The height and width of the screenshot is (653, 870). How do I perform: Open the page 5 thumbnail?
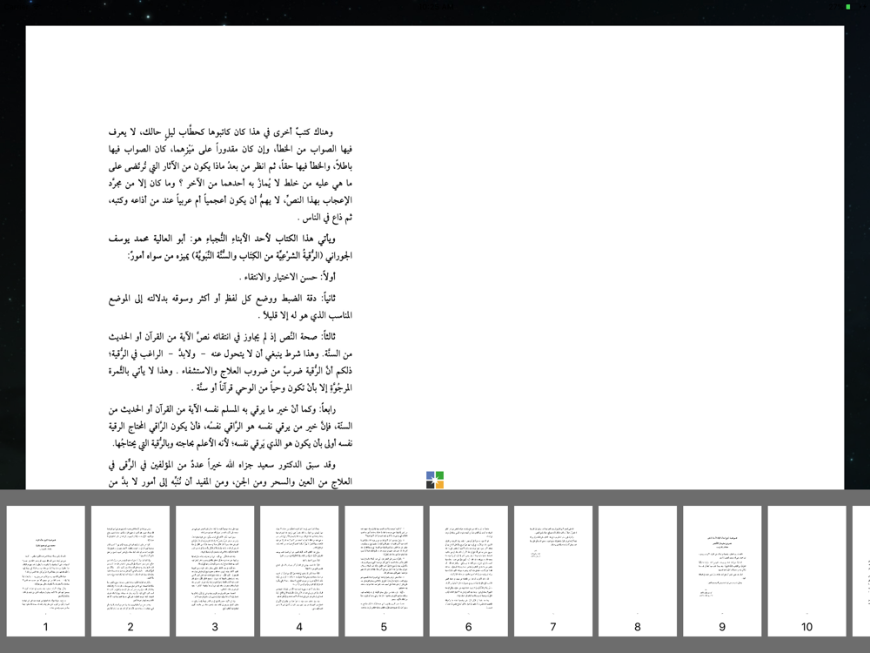click(x=384, y=571)
